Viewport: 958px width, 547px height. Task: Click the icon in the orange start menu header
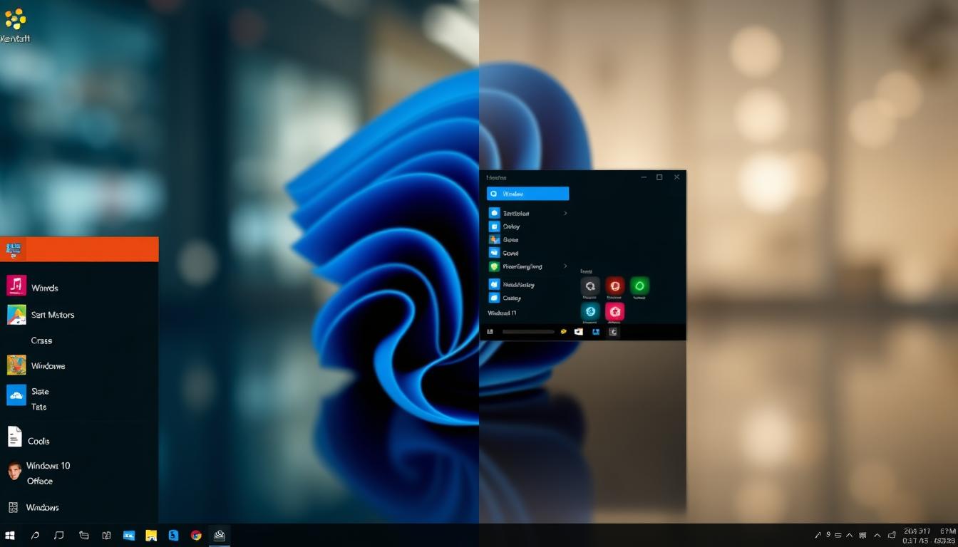pos(14,249)
